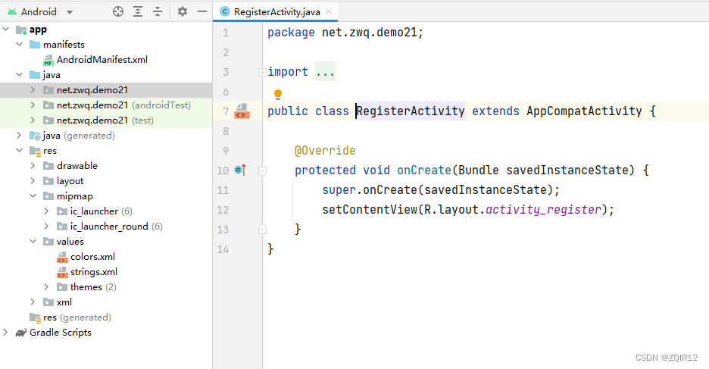This screenshot has height=369, width=709.
Task: Expand net.zwq.demo21 (test) package
Action: (x=33, y=120)
